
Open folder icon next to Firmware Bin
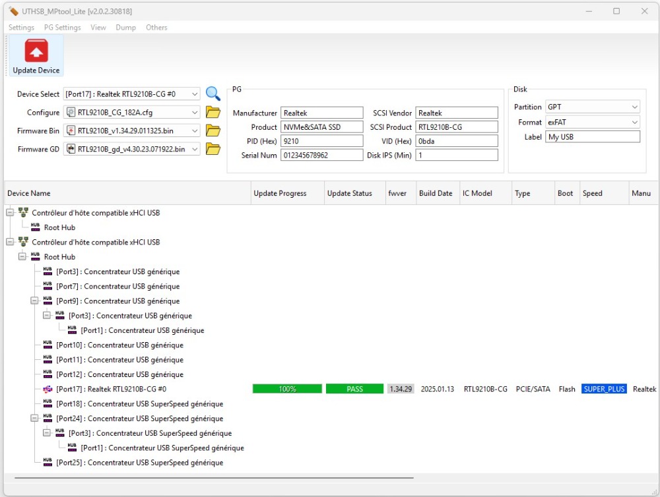point(213,131)
